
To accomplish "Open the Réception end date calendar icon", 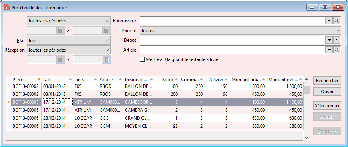I will [106, 60].
